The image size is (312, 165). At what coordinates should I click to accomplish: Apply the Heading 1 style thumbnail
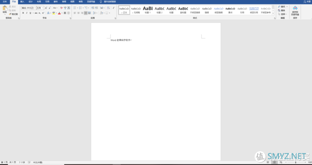[148, 10]
